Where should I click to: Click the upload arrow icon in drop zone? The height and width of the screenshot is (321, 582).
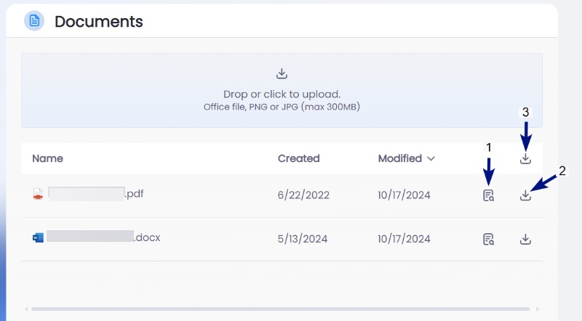point(282,73)
